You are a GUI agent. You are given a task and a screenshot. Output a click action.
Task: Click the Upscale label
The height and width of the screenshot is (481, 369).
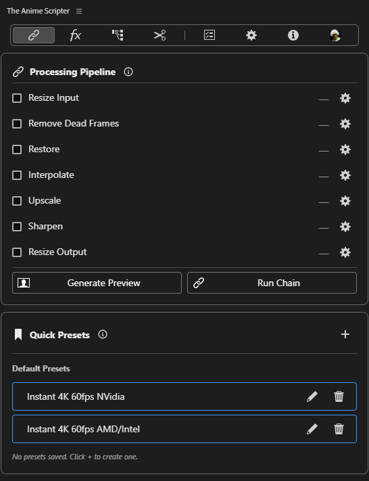pos(45,201)
